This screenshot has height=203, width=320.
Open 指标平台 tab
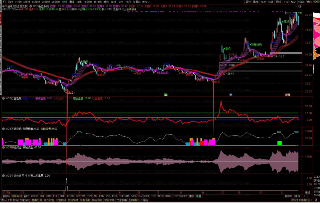[x=17, y=196]
